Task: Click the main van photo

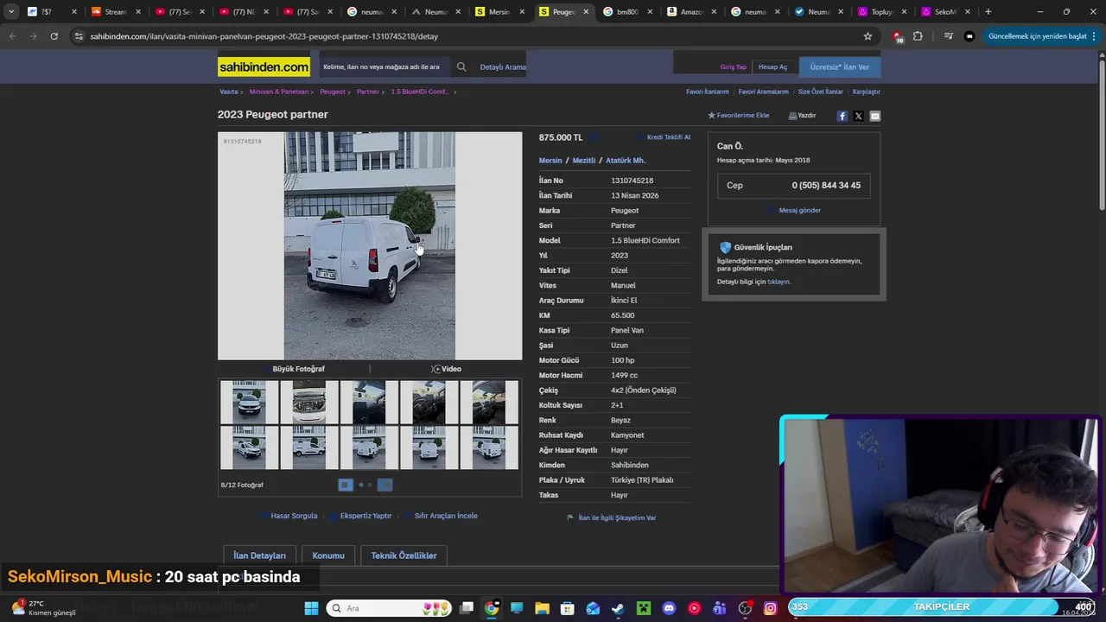Action: 370,246
